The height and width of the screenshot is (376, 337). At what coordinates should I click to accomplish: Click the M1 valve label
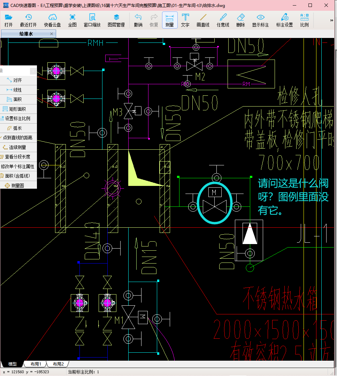(x=119, y=320)
